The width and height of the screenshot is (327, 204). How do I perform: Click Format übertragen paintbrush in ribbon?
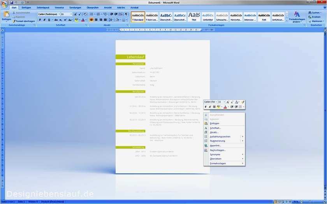pyautogui.click(x=24, y=21)
